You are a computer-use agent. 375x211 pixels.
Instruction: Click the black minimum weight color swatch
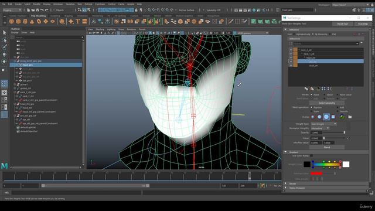307,164
